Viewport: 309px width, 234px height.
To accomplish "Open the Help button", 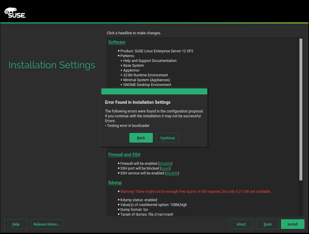I will click(x=16, y=224).
